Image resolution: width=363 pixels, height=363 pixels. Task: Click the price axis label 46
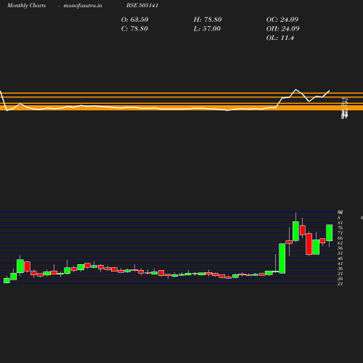[x=340, y=258]
